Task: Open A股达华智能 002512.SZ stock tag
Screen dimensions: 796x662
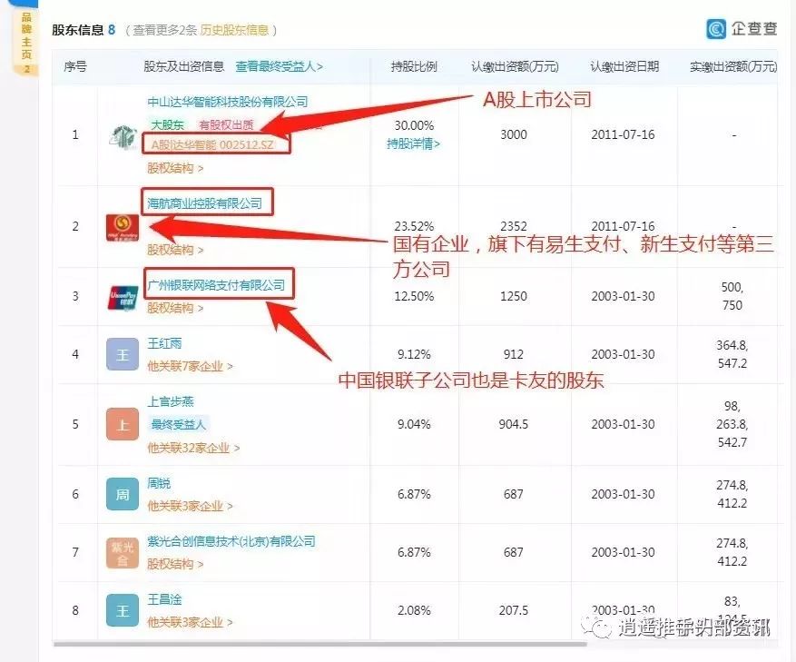Action: (212, 144)
